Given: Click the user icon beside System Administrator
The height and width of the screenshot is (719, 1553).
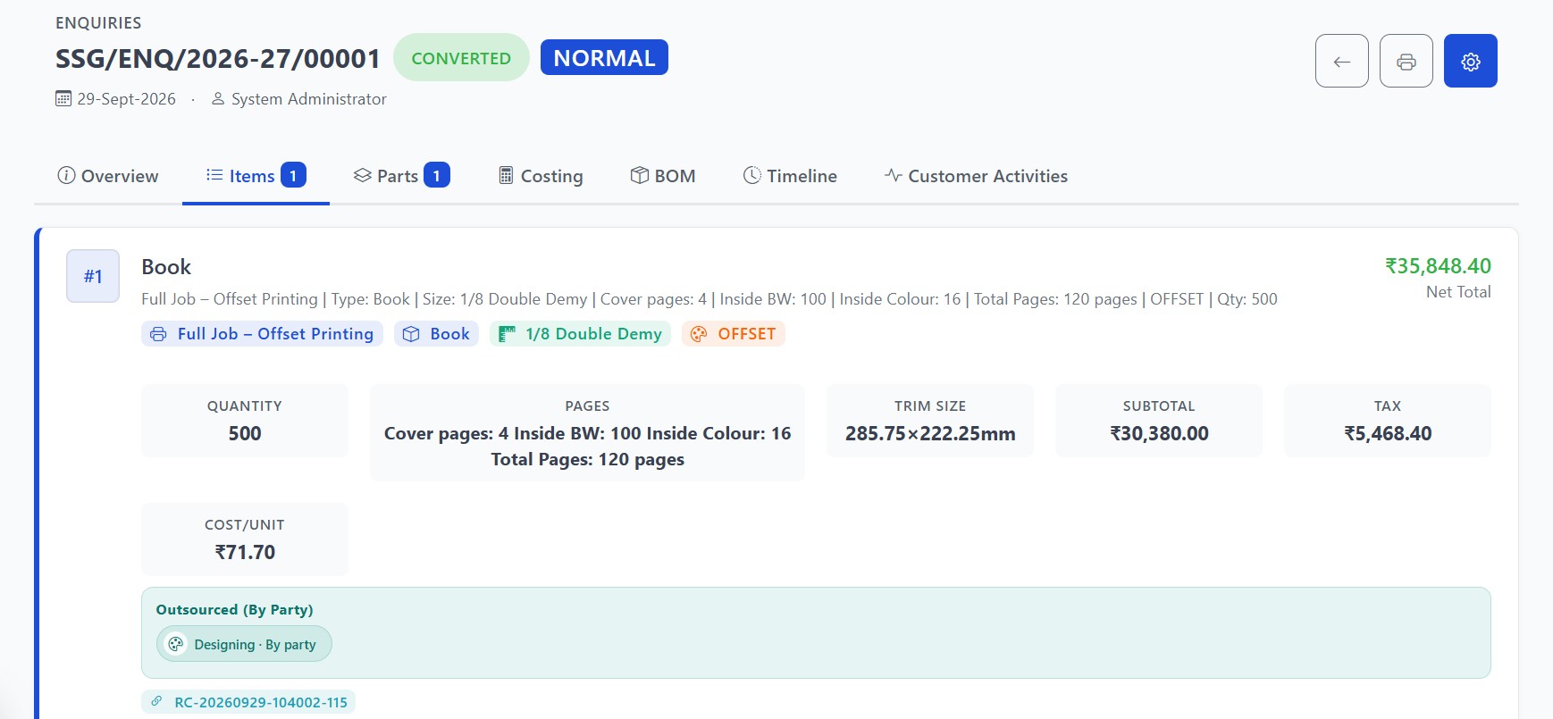Looking at the screenshot, I should [x=217, y=98].
